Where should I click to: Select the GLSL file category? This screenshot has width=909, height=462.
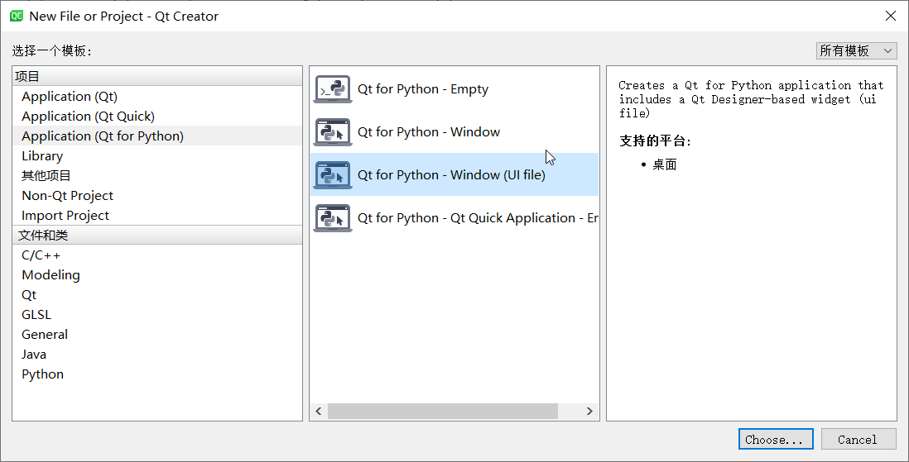pyautogui.click(x=157, y=314)
